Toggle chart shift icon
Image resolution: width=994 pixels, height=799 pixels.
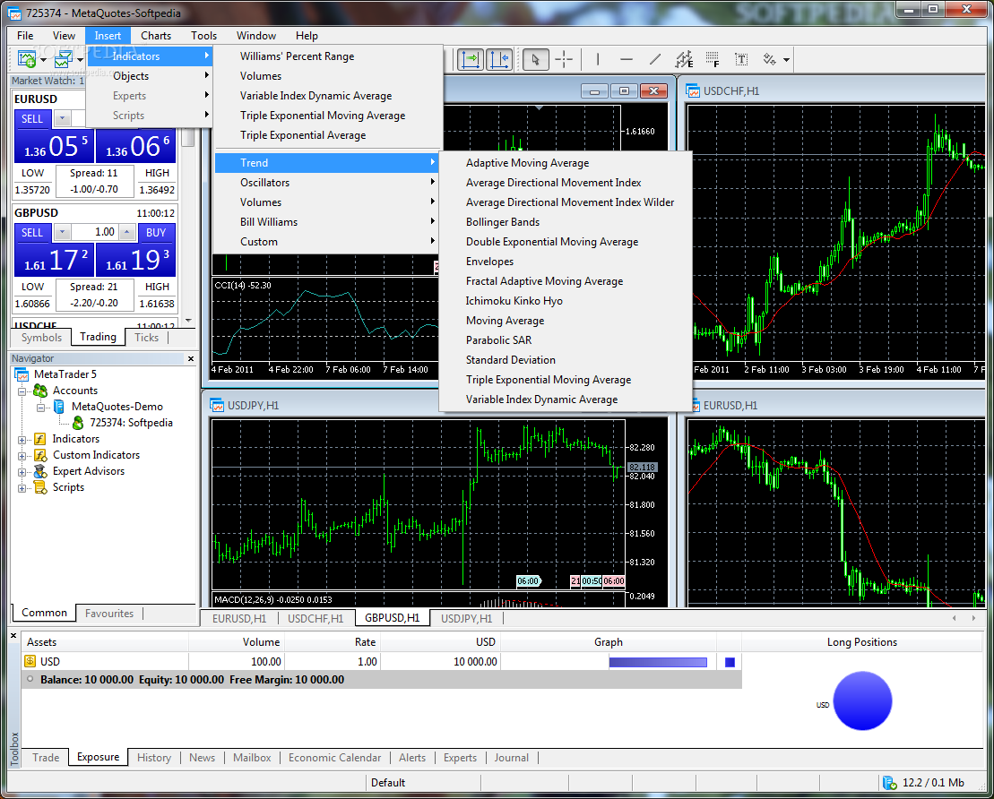coord(499,59)
